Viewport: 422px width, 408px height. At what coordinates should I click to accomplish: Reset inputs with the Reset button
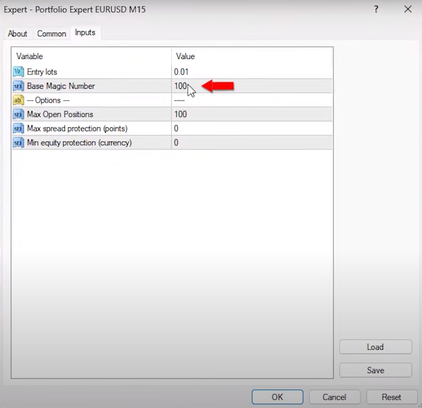(391, 397)
